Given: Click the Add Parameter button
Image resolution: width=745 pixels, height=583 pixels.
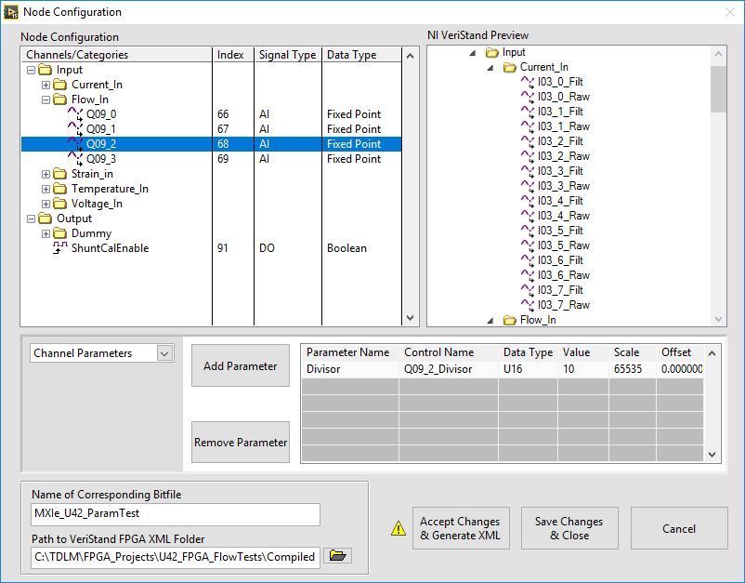Looking at the screenshot, I should pos(240,365).
